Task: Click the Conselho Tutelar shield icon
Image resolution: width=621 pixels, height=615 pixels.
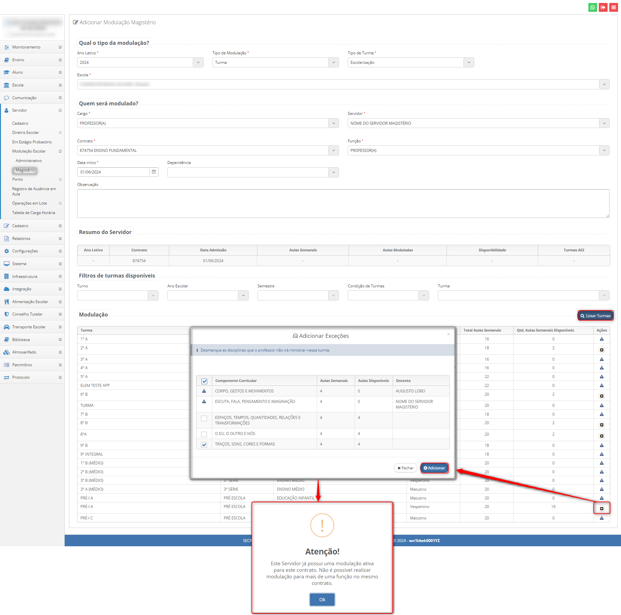Action: [x=7, y=314]
